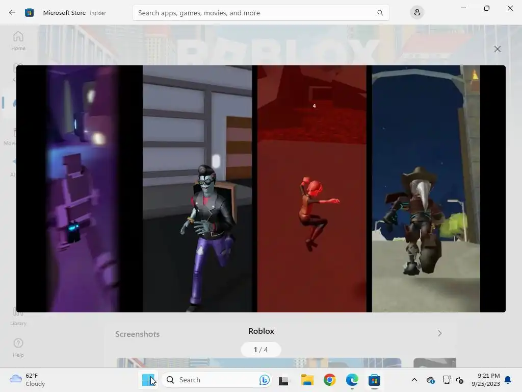This screenshot has height=392, width=522.
Task: Focus the Search apps, games, movies field
Action: [x=260, y=13]
